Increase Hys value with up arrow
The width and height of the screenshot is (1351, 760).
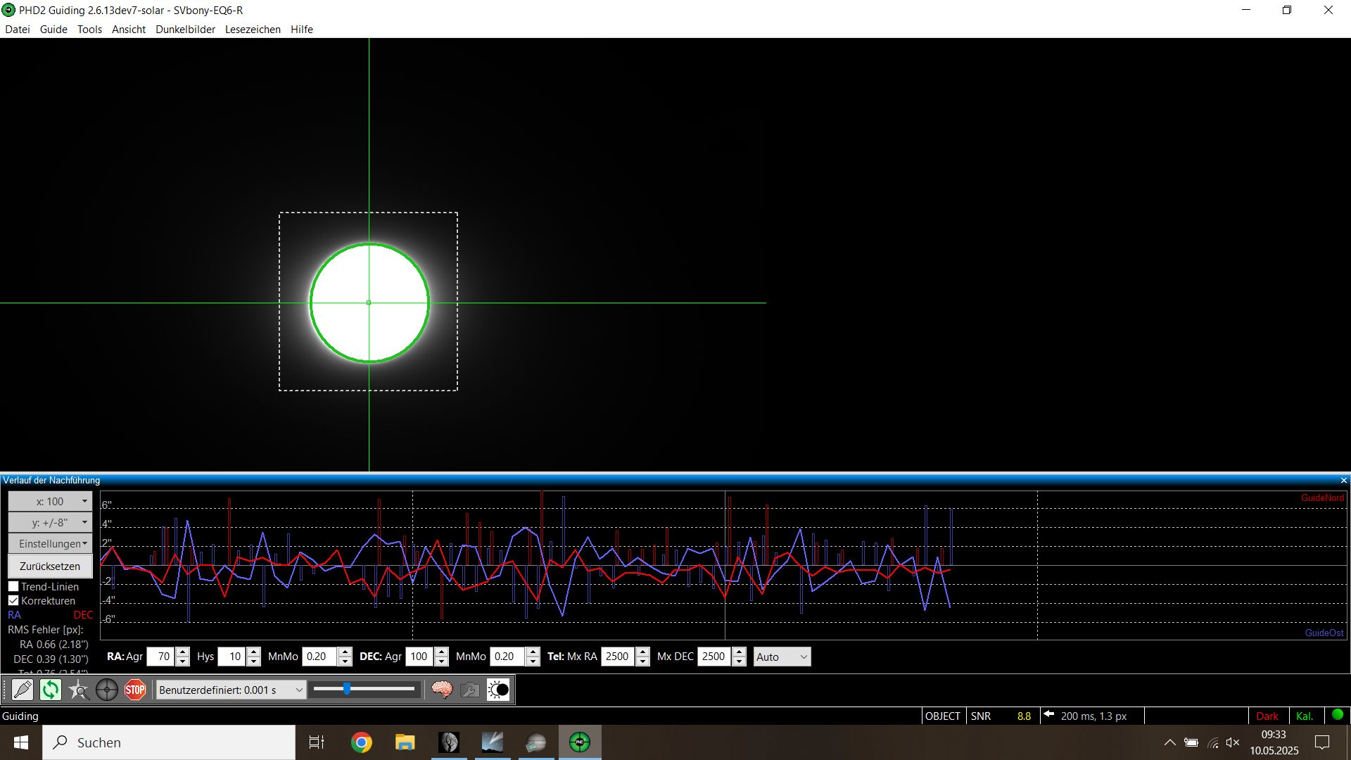pos(254,652)
